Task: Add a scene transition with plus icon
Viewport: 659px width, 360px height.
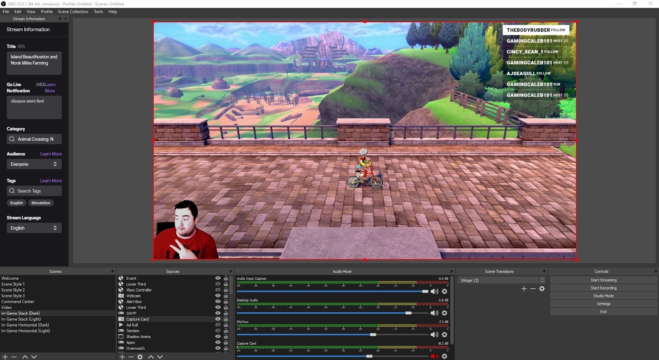Action: click(524, 289)
